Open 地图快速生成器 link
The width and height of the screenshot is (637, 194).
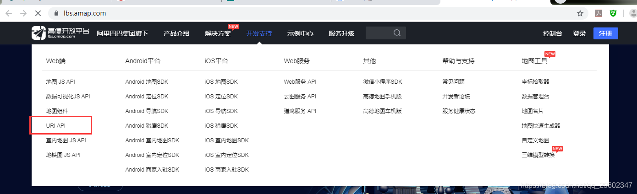pyautogui.click(x=541, y=126)
